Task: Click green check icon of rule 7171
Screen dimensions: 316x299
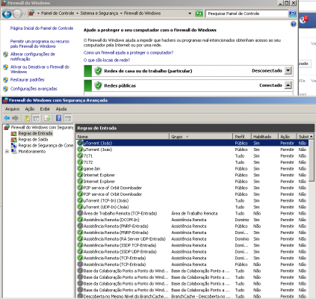Action: pyautogui.click(x=80, y=155)
